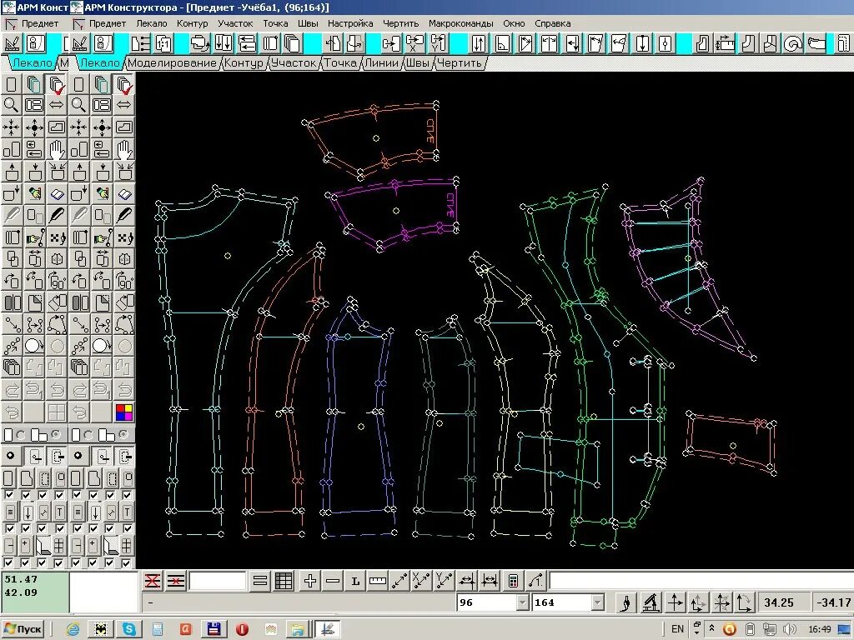Image resolution: width=854 pixels, height=640 pixels.
Task: Switch to the Точка tab
Action: click(x=340, y=63)
